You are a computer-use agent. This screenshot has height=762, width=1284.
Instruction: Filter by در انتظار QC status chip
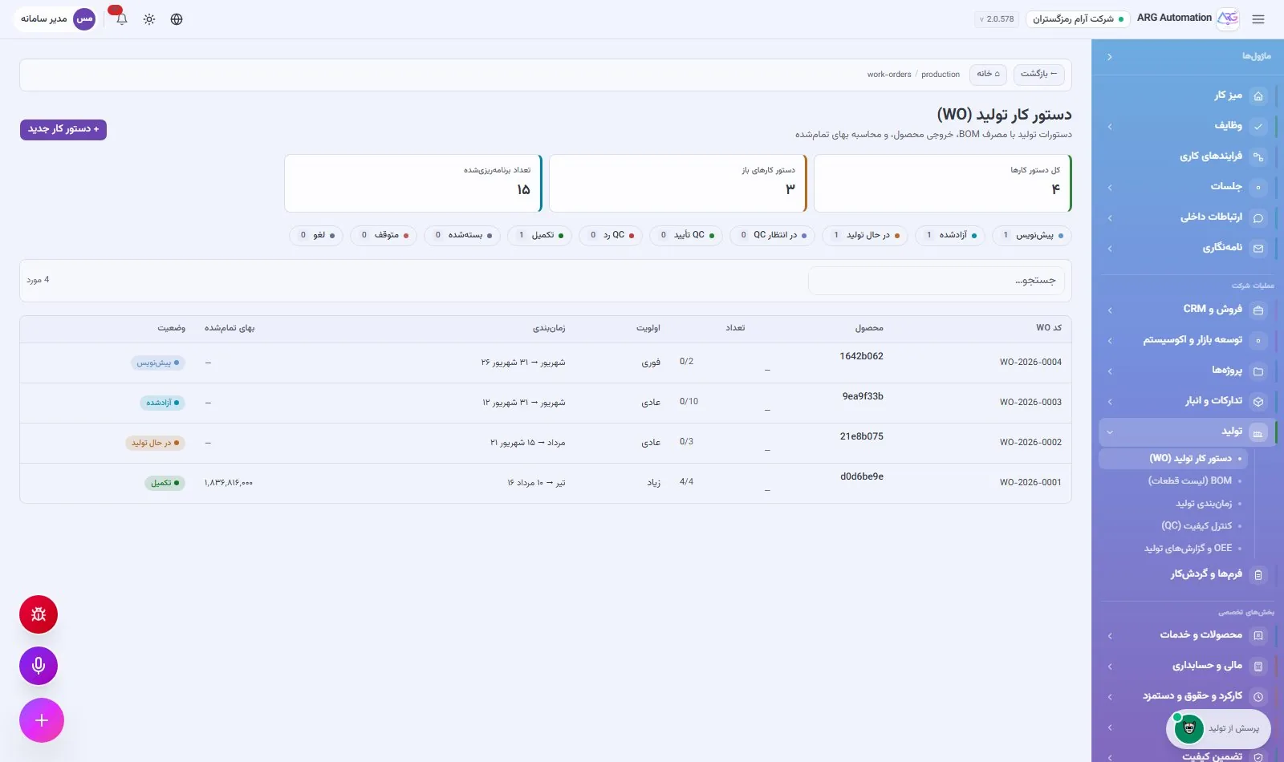(772, 235)
